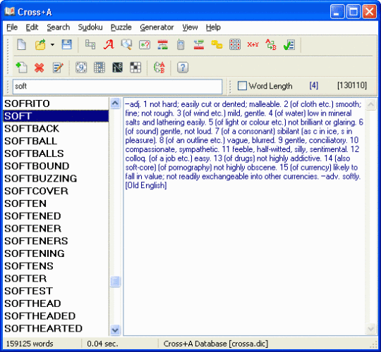Click the A B letter conversion icon
Viewport: 381px width, 352px height.
coord(159,68)
